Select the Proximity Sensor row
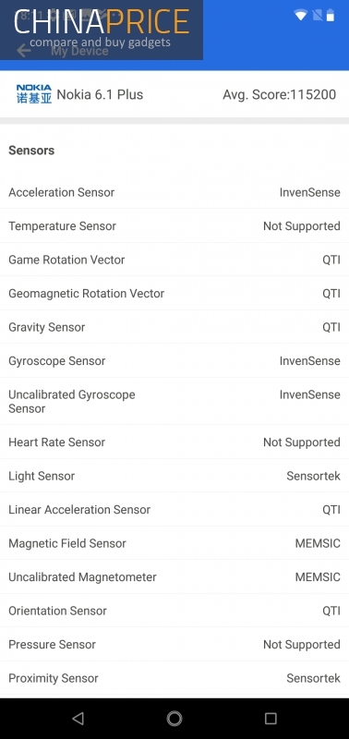 (174, 678)
